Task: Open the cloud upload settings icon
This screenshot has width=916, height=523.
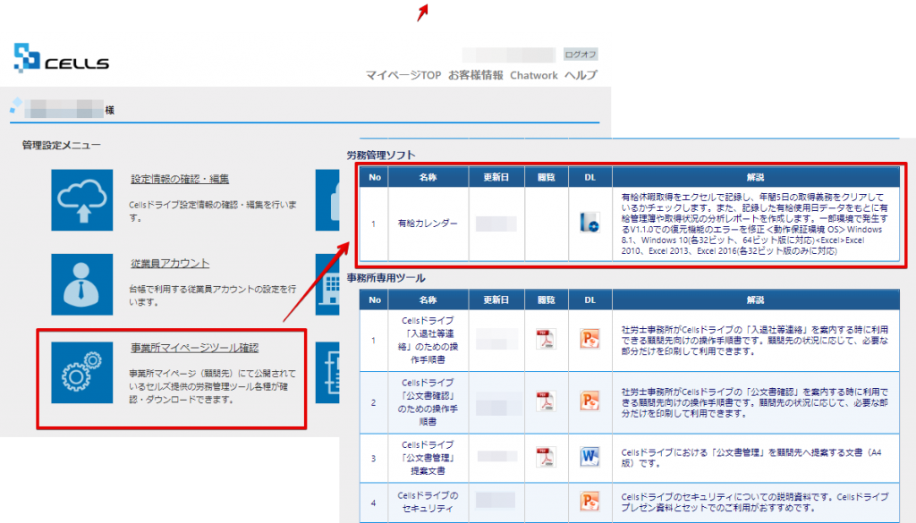Action: (x=81, y=200)
